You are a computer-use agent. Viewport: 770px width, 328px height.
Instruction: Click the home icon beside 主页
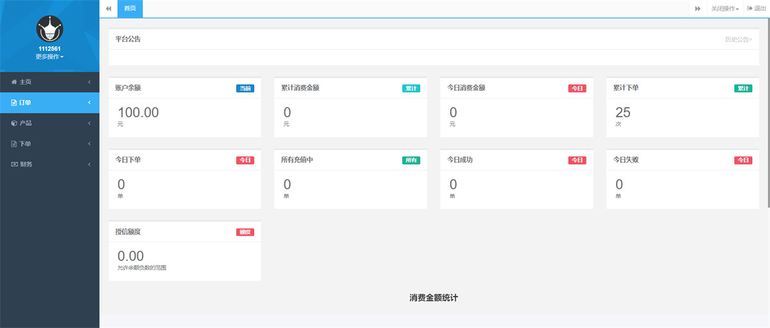click(14, 82)
